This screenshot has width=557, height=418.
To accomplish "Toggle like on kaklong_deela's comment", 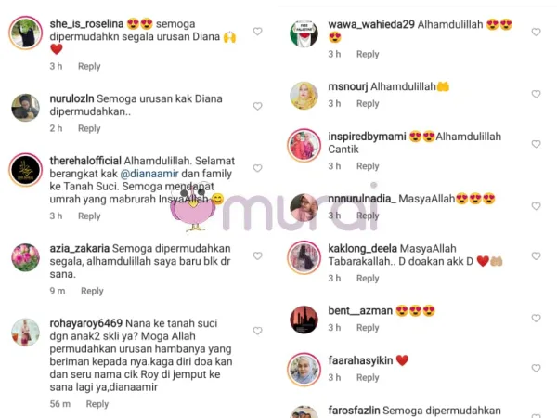I will 536,255.
